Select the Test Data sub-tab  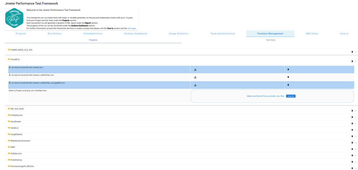(x=270, y=40)
